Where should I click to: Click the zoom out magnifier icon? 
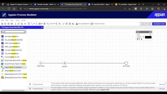[56, 24]
